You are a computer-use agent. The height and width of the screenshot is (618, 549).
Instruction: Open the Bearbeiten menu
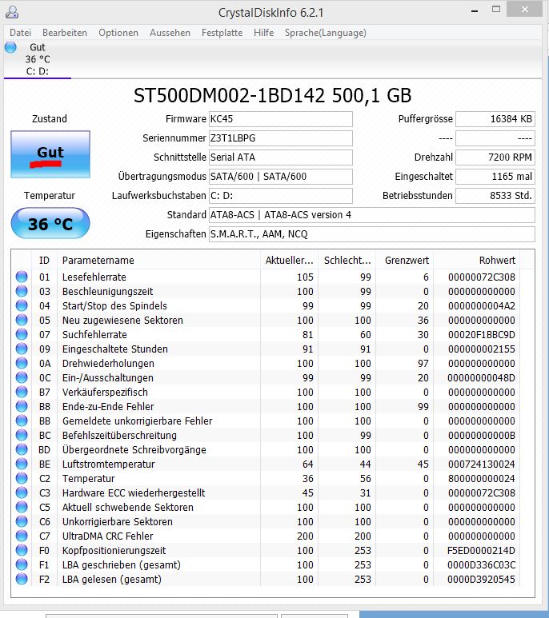click(65, 33)
